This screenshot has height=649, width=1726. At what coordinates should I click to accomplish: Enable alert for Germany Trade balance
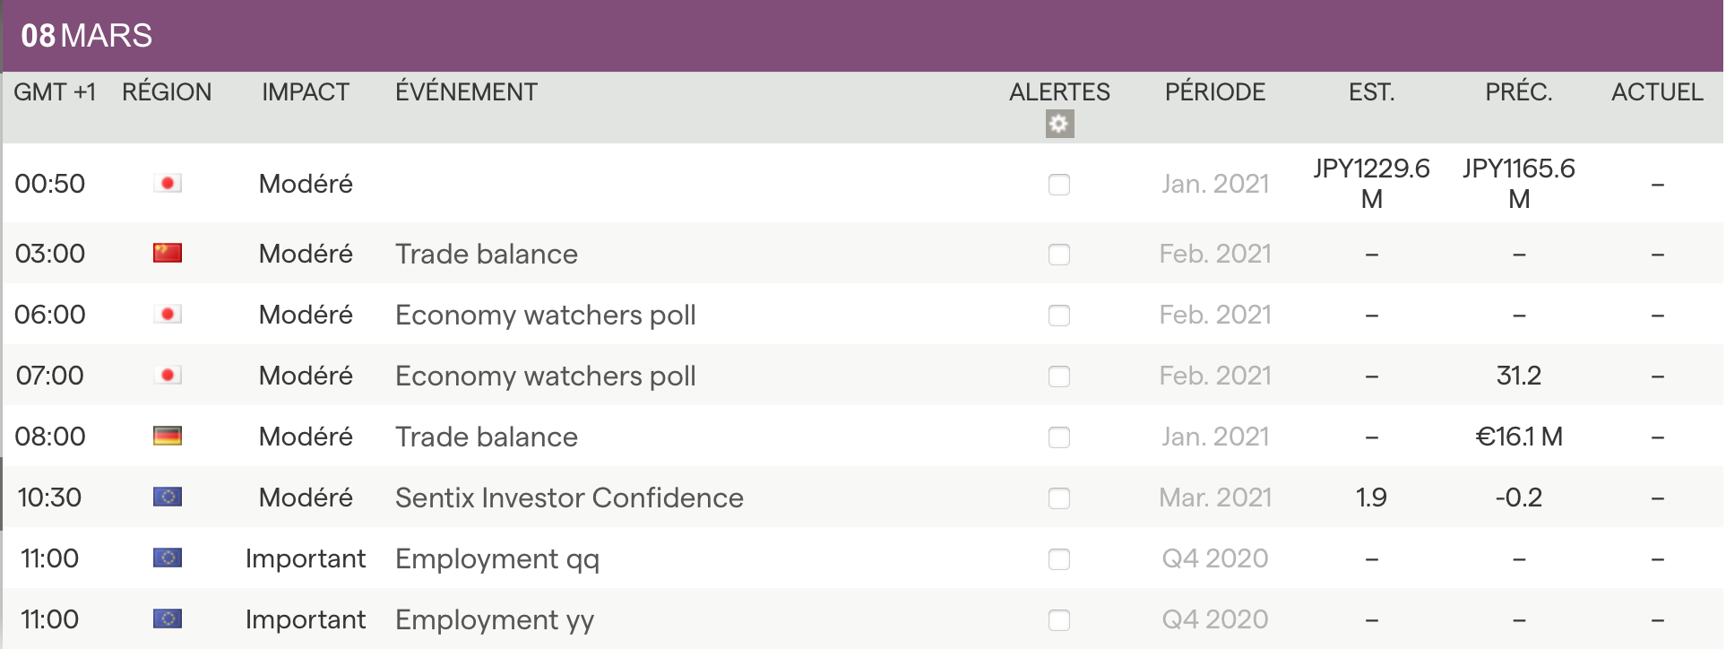(x=1059, y=437)
